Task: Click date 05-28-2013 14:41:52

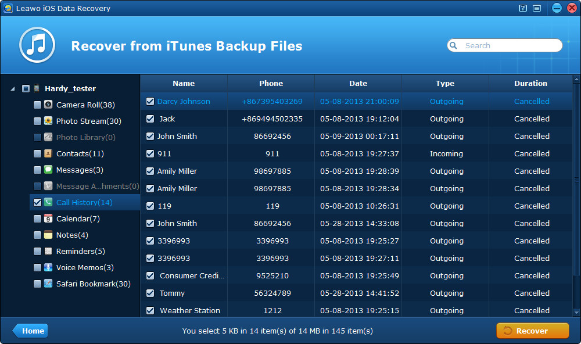Action: 360,293
